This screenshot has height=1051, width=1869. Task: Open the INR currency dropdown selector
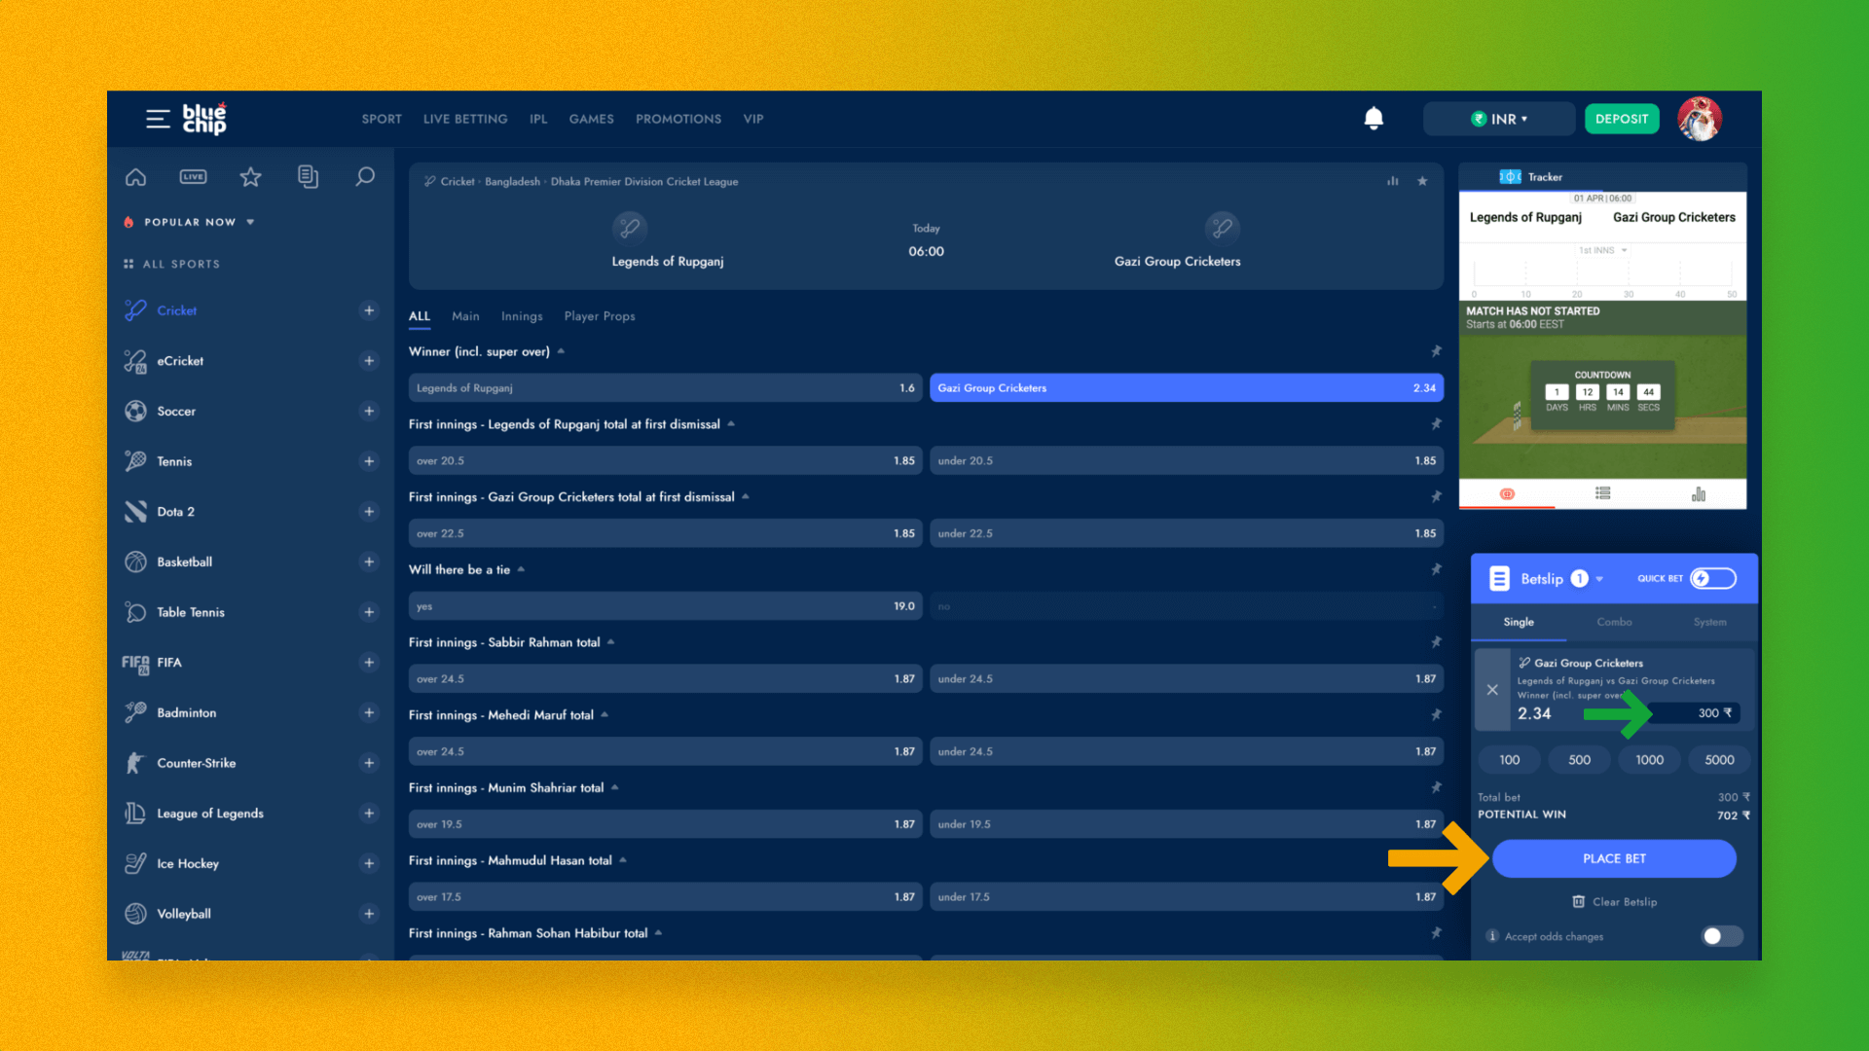click(1498, 118)
